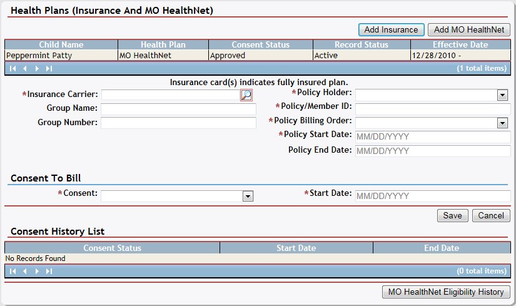Cancel the insurance entry
Viewport: 516px width, 306px height.
490,215
